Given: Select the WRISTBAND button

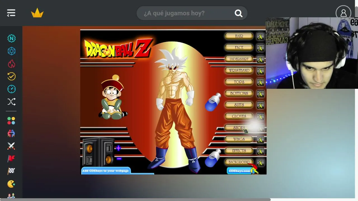Looking at the screenshot, I should pos(239,70).
